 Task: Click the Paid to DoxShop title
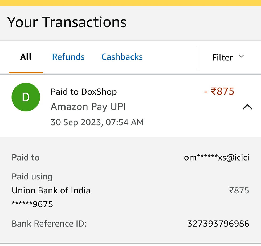84,92
